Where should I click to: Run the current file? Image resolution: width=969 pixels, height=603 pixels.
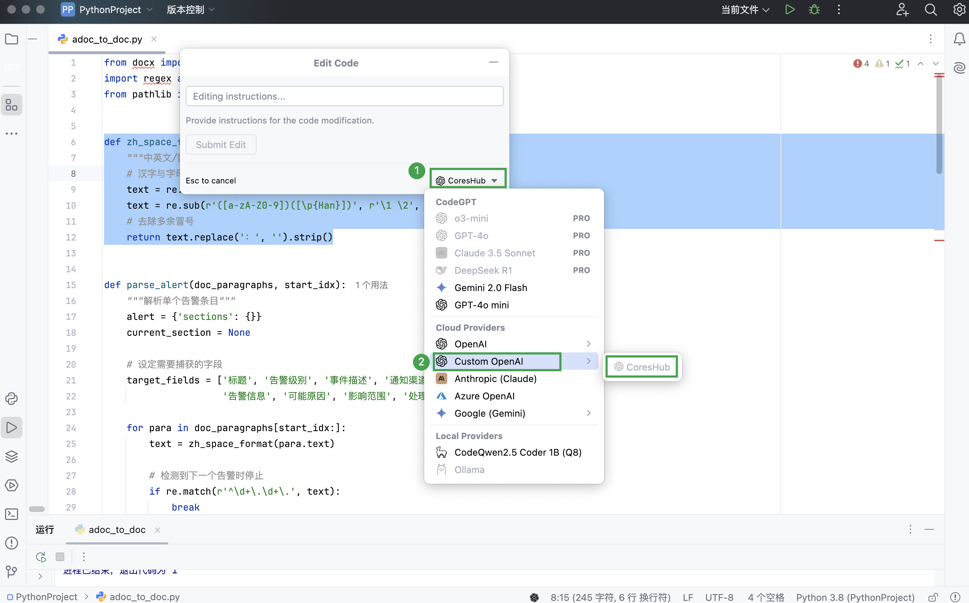pos(789,10)
